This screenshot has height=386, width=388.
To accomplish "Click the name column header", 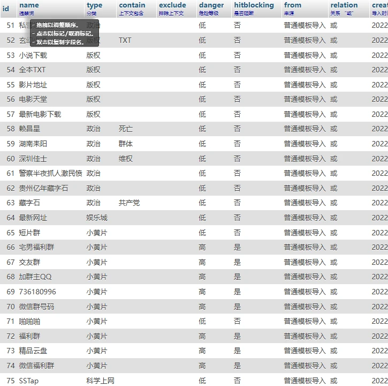I will tap(29, 5).
